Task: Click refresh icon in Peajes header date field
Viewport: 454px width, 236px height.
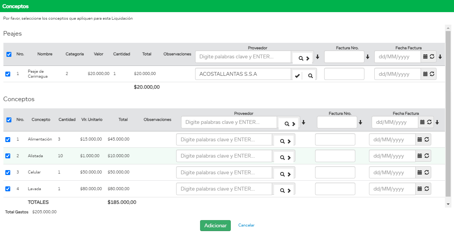Action: [432, 57]
